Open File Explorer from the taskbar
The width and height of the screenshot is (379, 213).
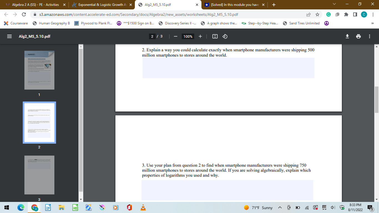click(x=61, y=207)
